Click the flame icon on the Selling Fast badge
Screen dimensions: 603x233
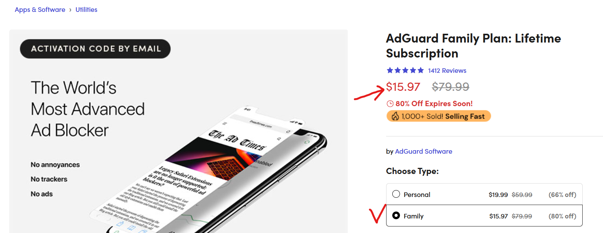click(395, 116)
